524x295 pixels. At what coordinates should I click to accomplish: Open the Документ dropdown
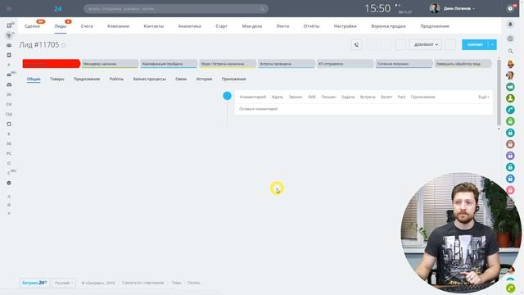click(x=426, y=44)
